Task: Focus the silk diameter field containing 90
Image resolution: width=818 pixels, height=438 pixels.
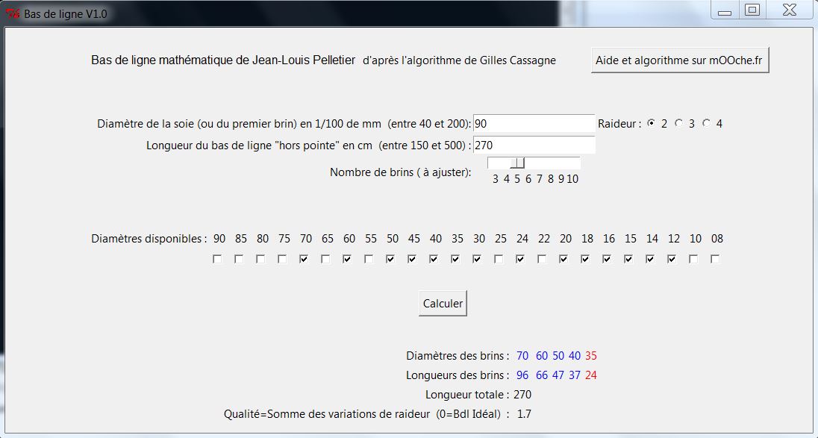Action: click(x=534, y=124)
